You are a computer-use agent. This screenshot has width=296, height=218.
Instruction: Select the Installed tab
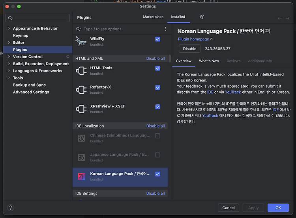pos(178,17)
